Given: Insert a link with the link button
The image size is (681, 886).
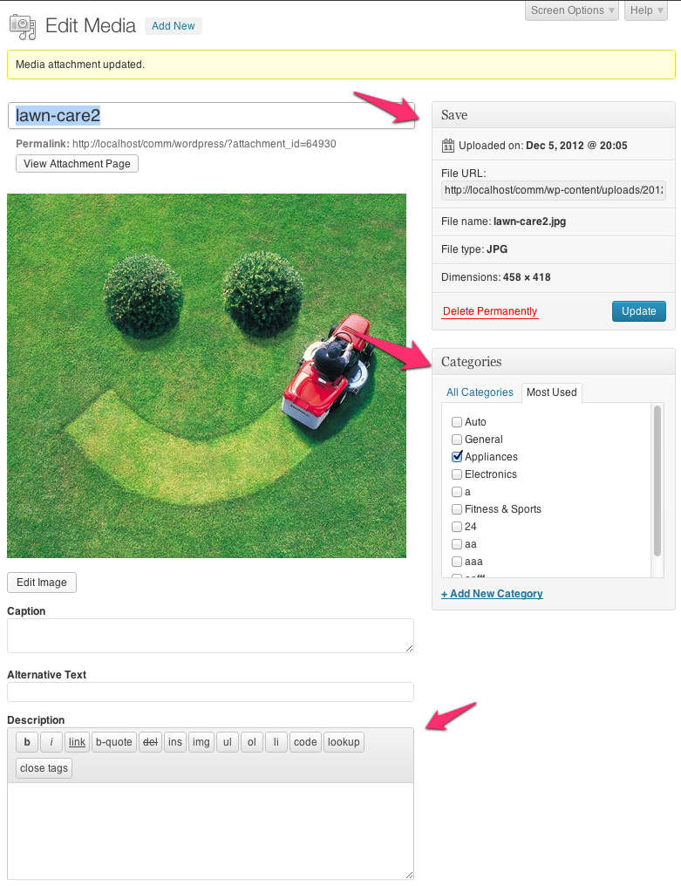Looking at the screenshot, I should 77,742.
